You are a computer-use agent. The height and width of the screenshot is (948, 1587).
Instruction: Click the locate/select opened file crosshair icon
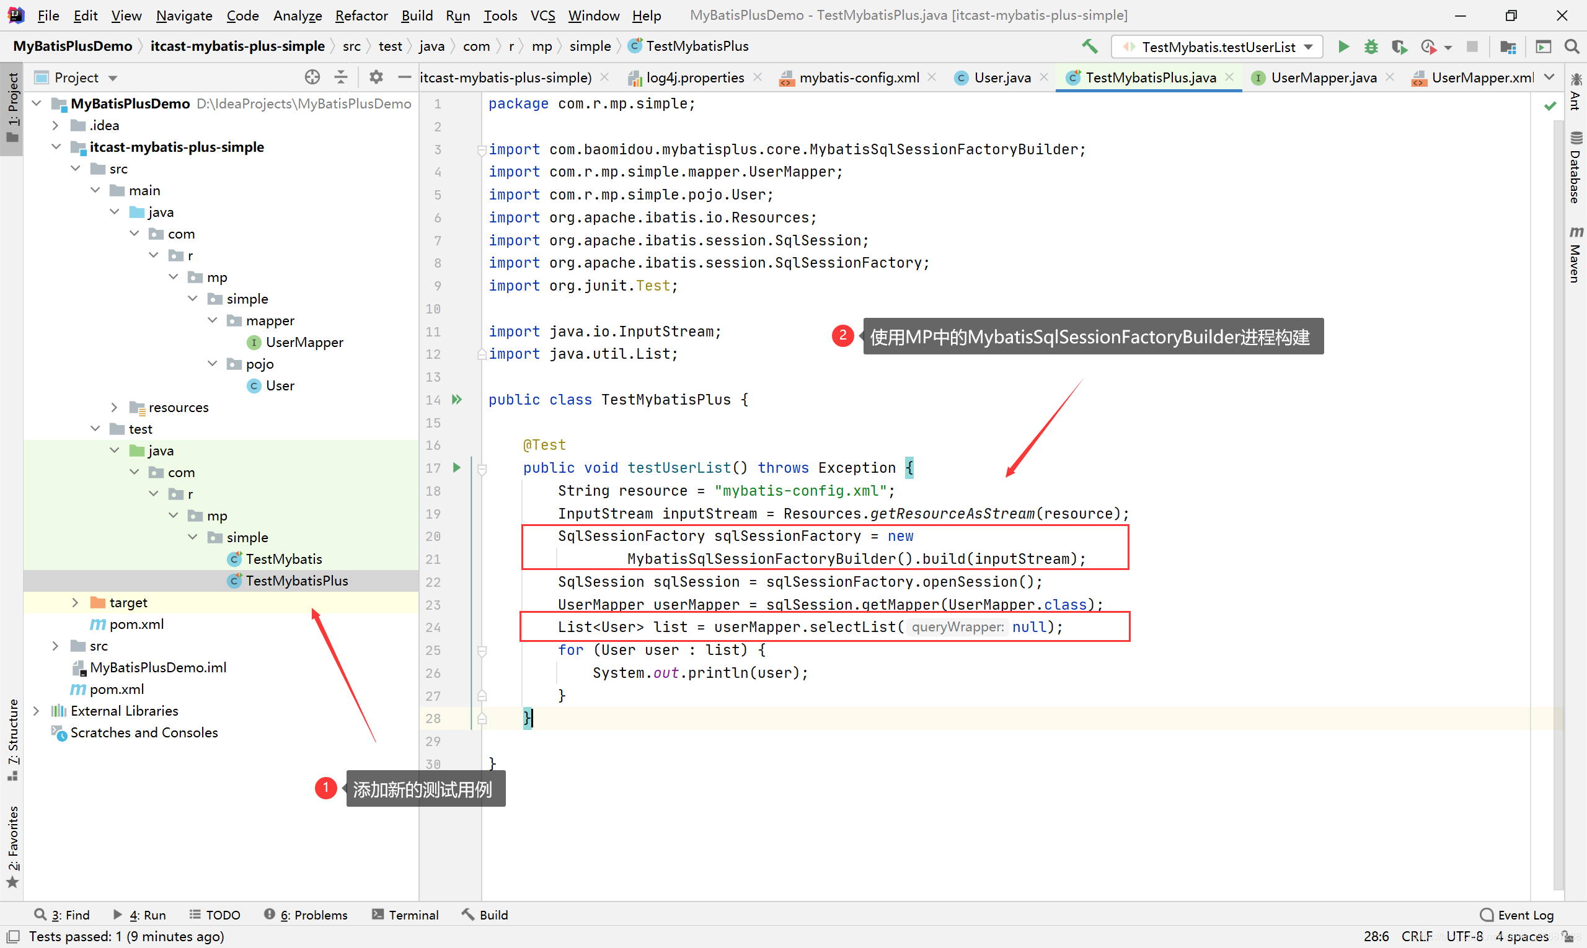(x=312, y=77)
